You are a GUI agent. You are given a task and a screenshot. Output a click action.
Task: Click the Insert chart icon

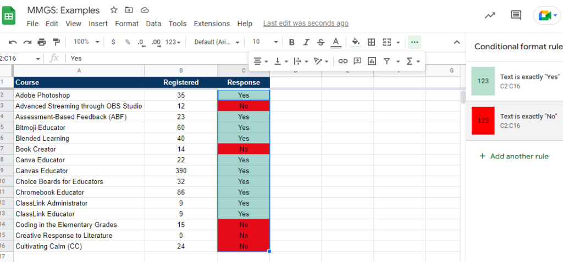tap(372, 61)
